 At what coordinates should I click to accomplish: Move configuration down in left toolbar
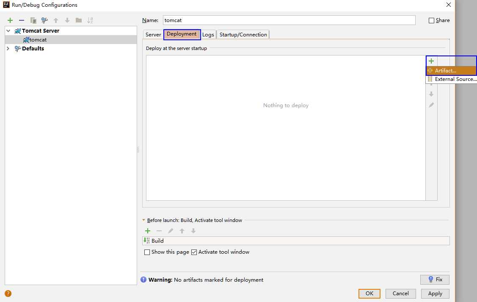click(67, 20)
